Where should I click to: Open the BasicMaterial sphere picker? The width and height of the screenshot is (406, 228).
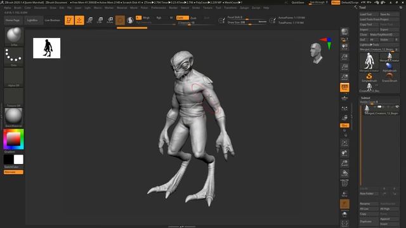(x=14, y=118)
